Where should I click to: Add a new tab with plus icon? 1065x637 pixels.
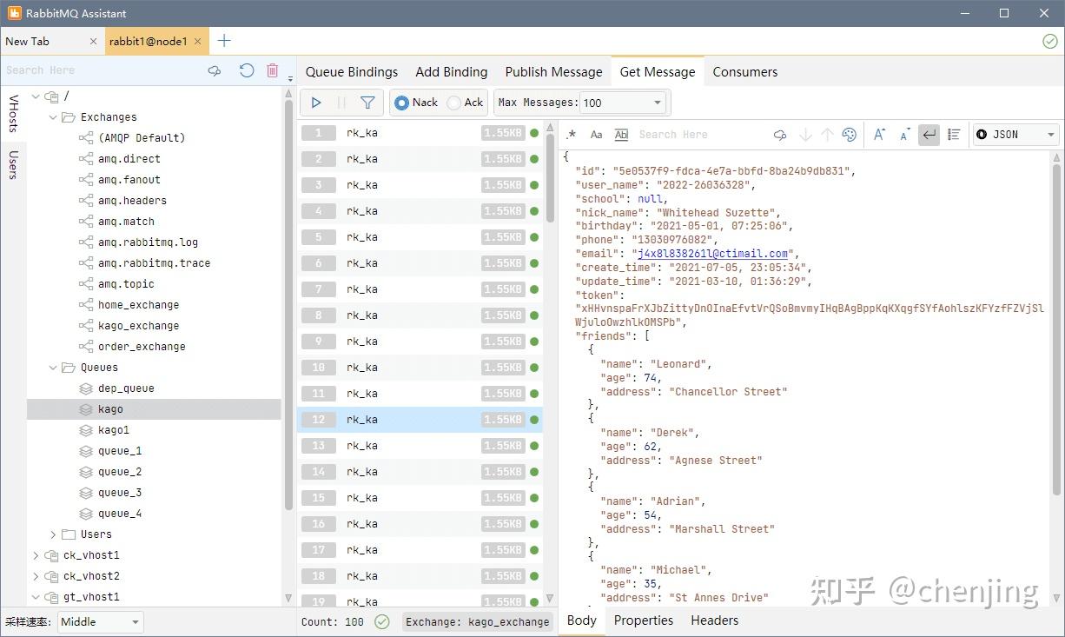pos(224,41)
